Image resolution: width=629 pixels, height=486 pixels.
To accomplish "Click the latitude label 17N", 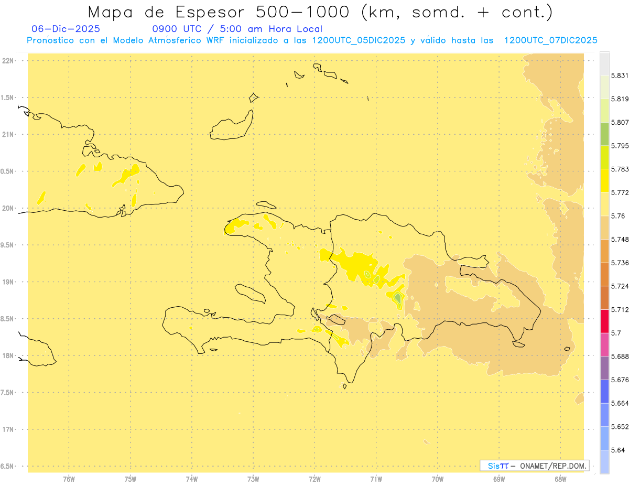I will [x=8, y=429].
